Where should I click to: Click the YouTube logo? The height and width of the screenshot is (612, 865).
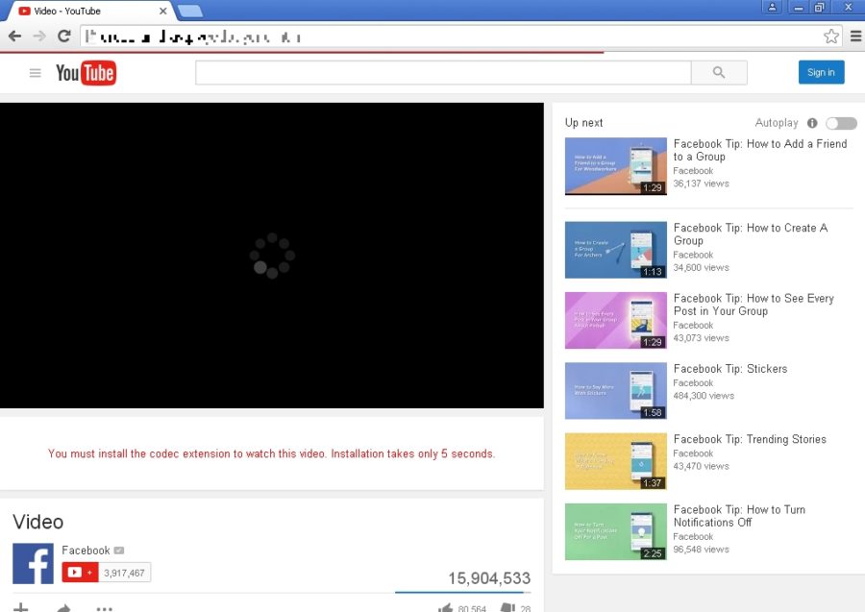point(86,73)
